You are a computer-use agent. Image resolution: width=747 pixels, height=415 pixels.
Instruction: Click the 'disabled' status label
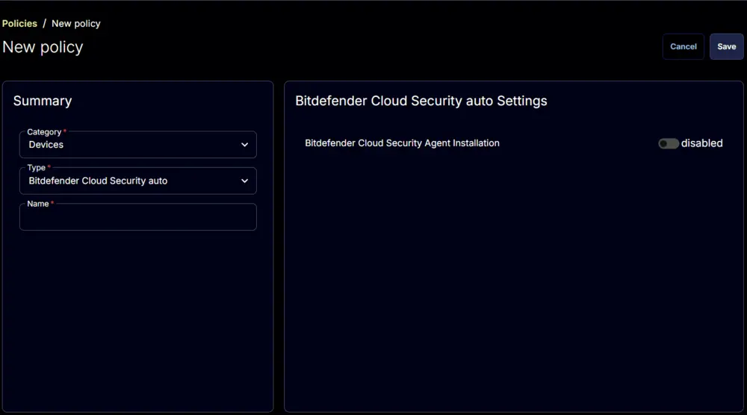click(x=701, y=143)
